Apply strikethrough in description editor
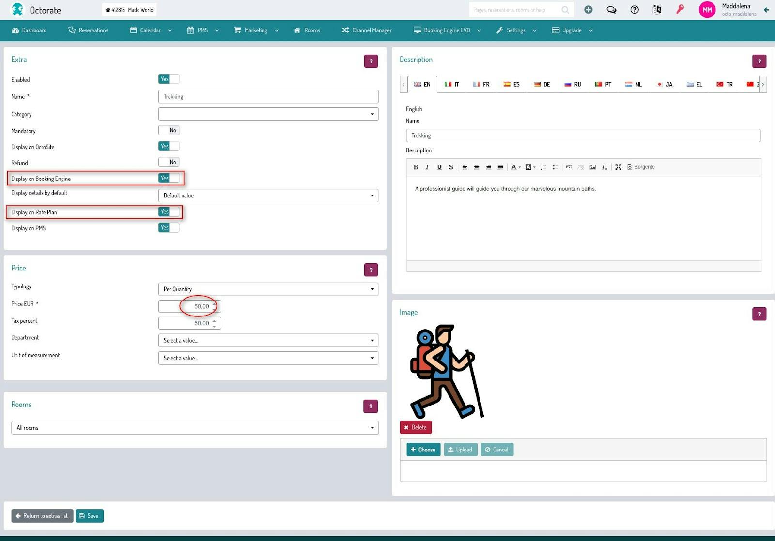775x541 pixels. [x=451, y=167]
